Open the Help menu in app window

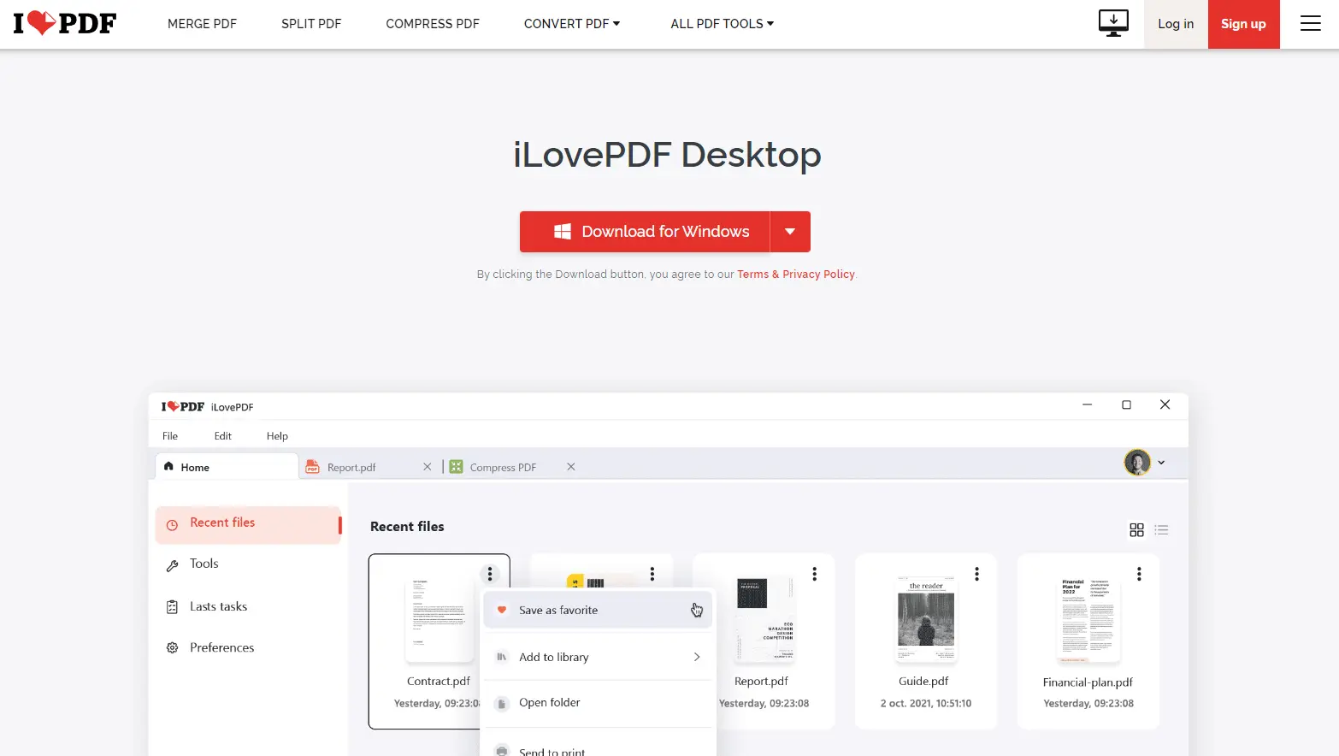click(277, 436)
